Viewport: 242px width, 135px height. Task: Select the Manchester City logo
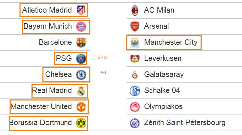[135, 42]
